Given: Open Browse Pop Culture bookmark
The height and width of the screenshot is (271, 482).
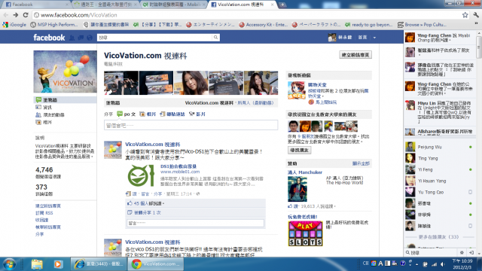Looking at the screenshot, I should tap(422, 25).
